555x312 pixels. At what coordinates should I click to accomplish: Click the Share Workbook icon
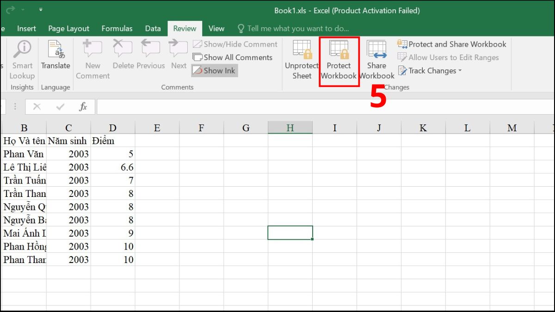point(376,59)
